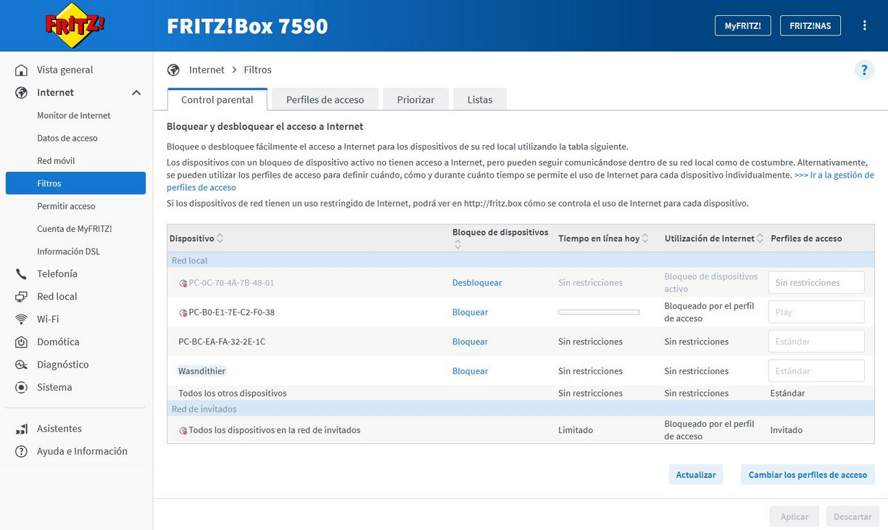Click blocked icon beside guest network devices
This screenshot has height=530, width=888.
183,431
